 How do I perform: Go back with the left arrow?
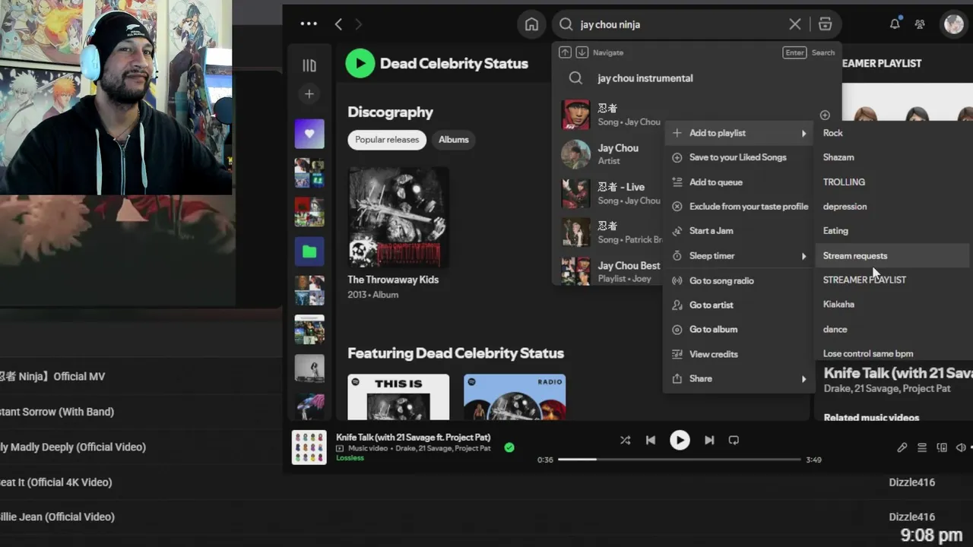click(x=338, y=24)
